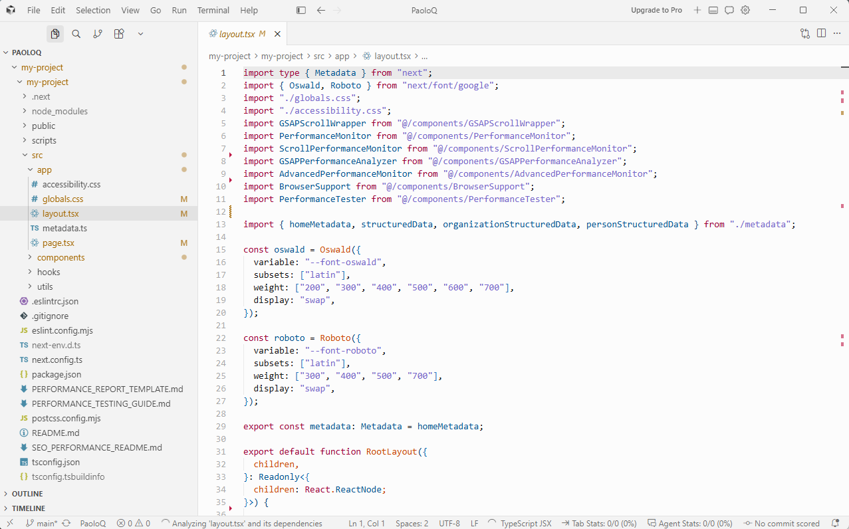Click Upgrade to Pro
Image resolution: width=849 pixels, height=529 pixels.
656,10
